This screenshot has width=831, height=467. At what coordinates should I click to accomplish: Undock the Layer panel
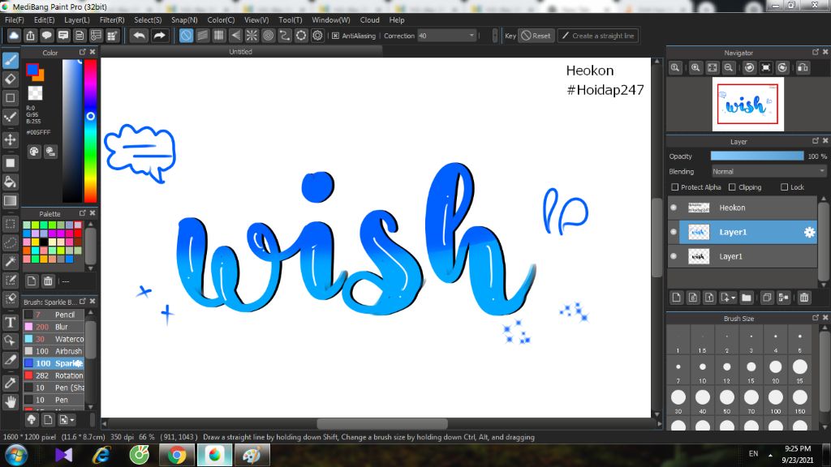click(815, 141)
